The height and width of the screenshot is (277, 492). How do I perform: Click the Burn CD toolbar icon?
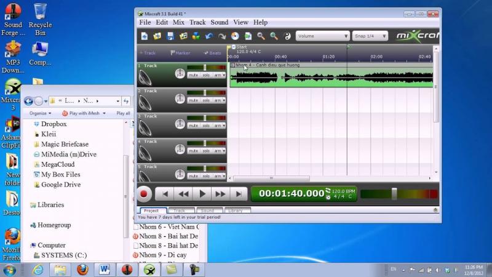click(236, 36)
